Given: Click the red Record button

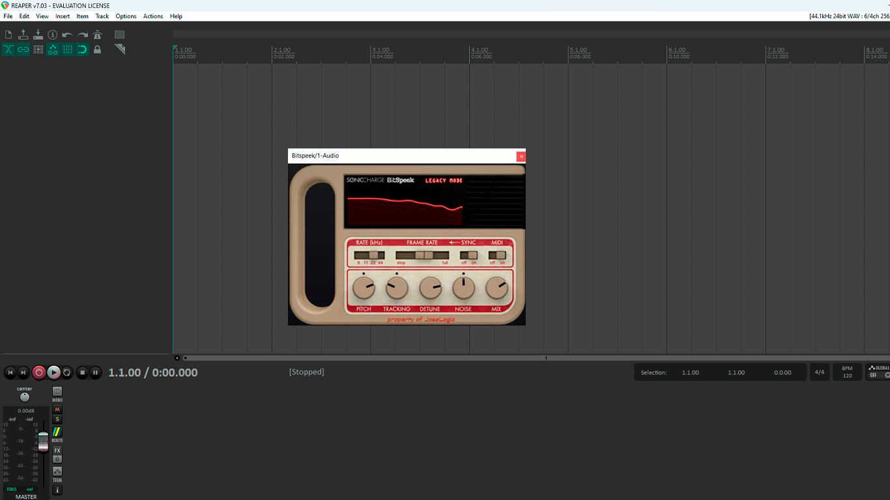Looking at the screenshot, I should tap(39, 372).
